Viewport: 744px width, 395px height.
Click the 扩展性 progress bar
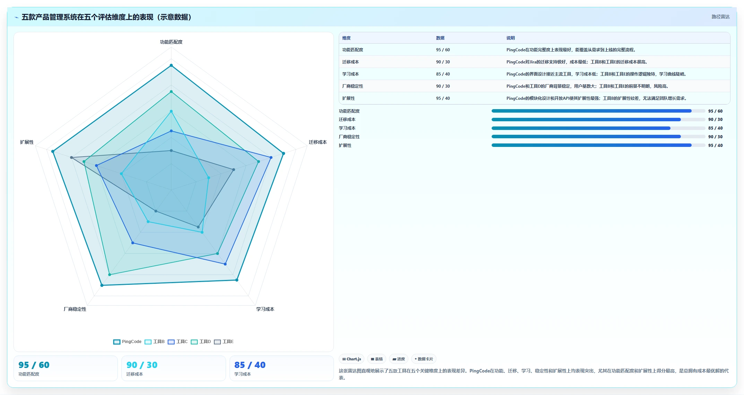pyautogui.click(x=598, y=145)
